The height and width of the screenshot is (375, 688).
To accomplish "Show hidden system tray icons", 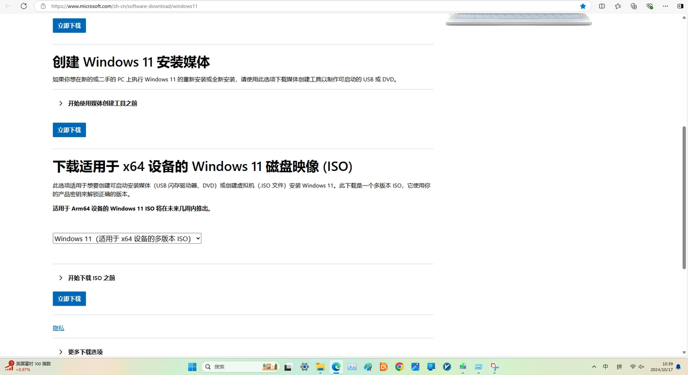I will 594,367.
